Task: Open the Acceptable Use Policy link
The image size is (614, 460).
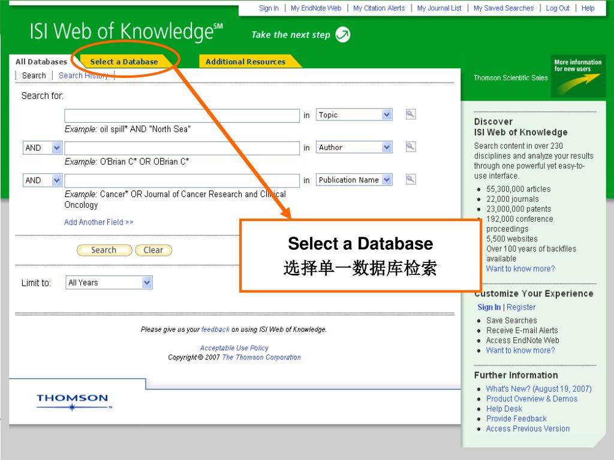Action: (234, 348)
